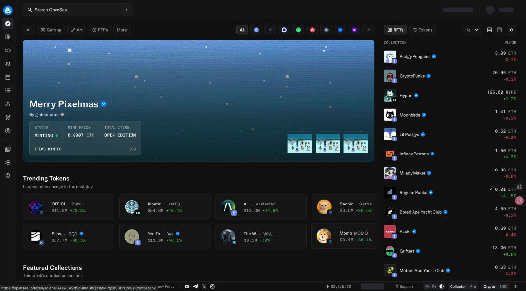Viewport: 526px width, 291px height.
Task: Open the Hypurr collection row
Action: 450,95
